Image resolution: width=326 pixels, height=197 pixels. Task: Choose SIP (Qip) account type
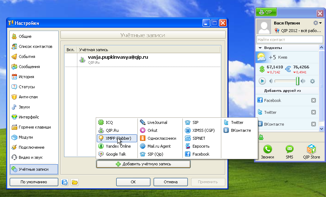tap(160, 154)
